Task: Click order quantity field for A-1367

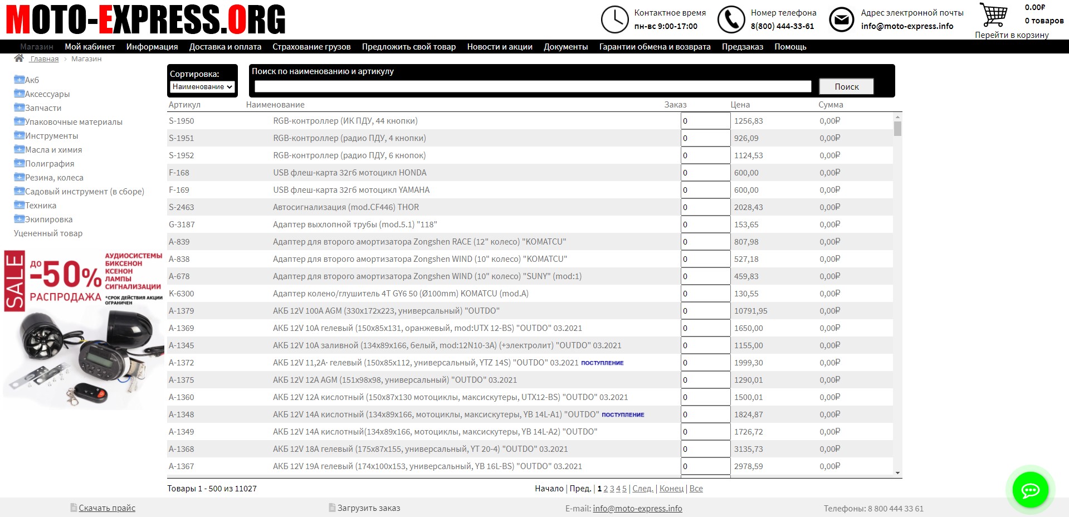Action: [705, 466]
